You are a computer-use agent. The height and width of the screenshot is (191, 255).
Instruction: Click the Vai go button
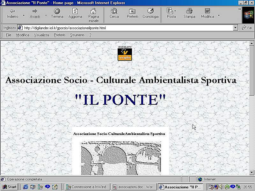tap(247, 28)
